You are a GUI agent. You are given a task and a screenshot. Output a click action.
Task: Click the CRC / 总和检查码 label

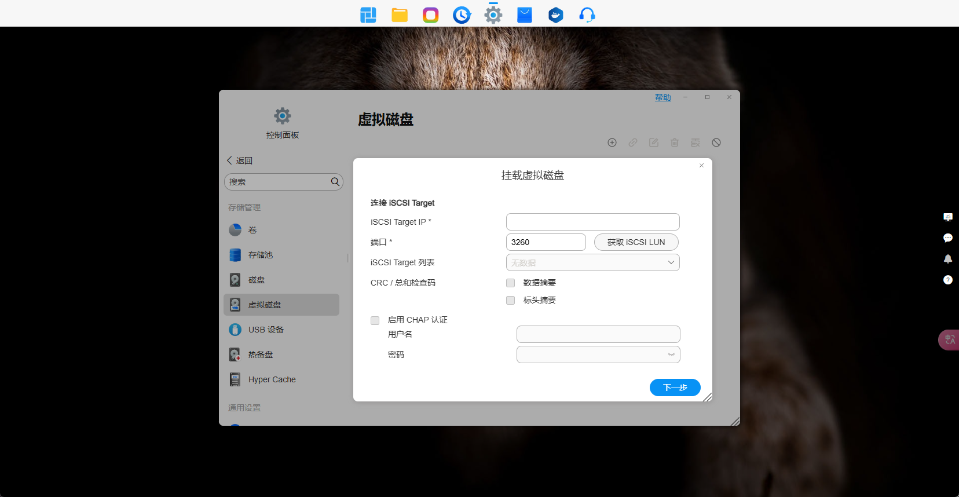pos(403,283)
